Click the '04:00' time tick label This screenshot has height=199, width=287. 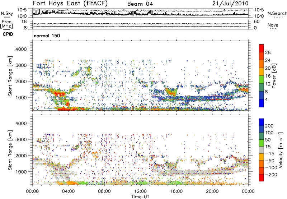68,191
